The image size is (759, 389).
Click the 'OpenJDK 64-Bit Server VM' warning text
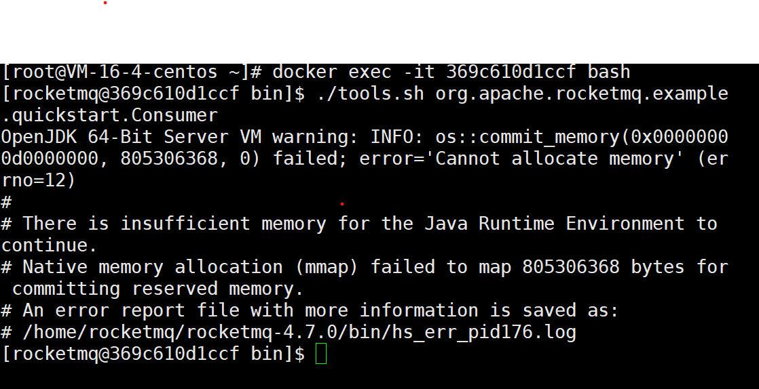131,137
